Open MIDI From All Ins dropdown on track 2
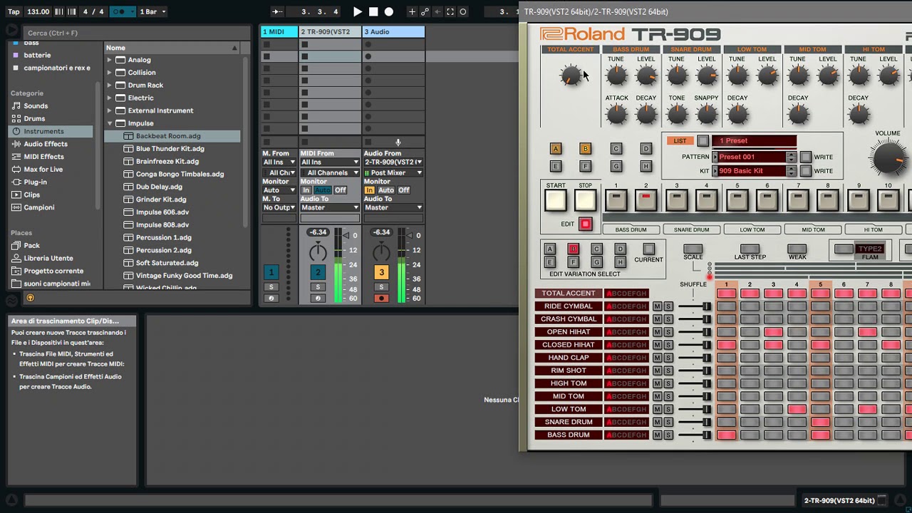Image resolution: width=912 pixels, height=513 pixels. point(329,162)
